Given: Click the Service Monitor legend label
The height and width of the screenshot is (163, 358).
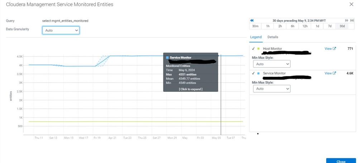Looking at the screenshot, I should pyautogui.click(x=275, y=73).
